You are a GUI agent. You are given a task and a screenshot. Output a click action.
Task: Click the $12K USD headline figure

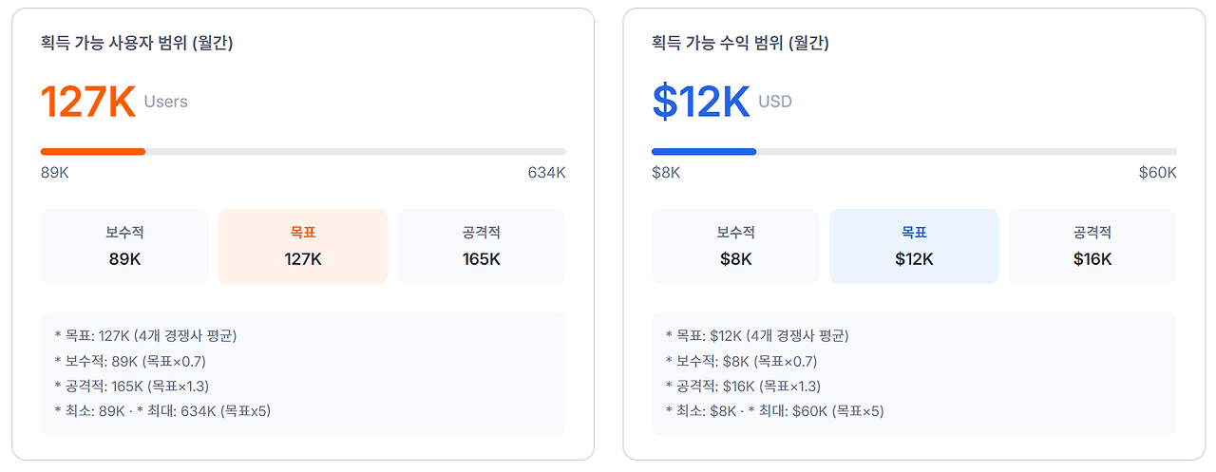coord(722,102)
